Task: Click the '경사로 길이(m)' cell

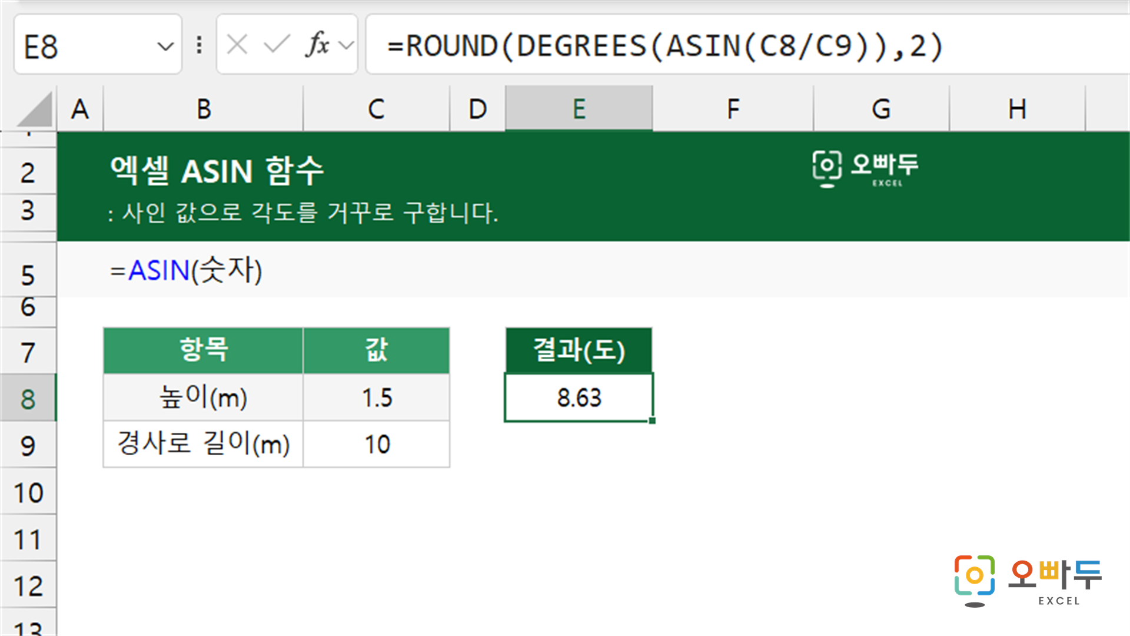Action: [x=203, y=444]
